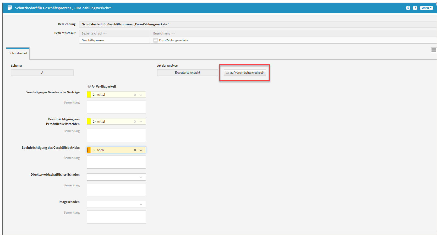The image size is (437, 235).
Task: Click the orange swatch of 3 - hoch
Action: [x=89, y=150]
